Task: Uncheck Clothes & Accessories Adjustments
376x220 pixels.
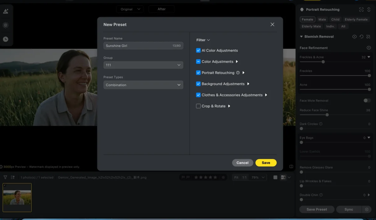Action: 198,95
